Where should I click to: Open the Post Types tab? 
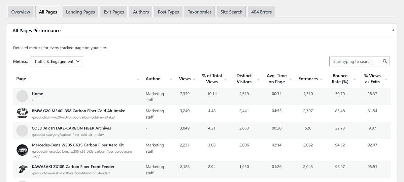[168, 12]
